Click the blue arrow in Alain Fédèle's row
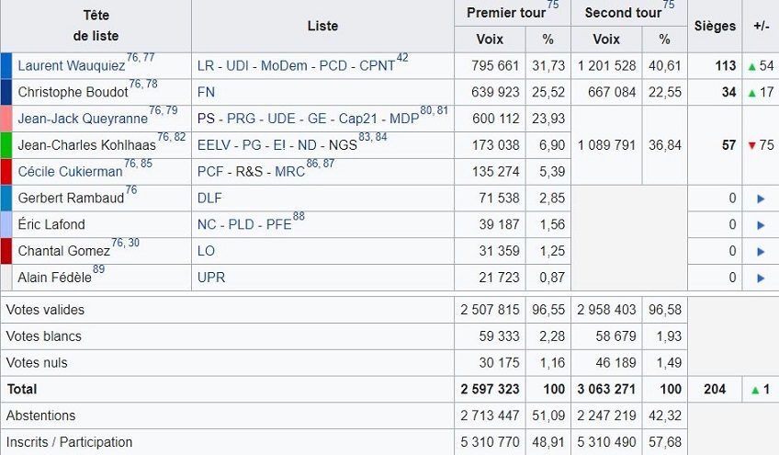 [x=761, y=278]
